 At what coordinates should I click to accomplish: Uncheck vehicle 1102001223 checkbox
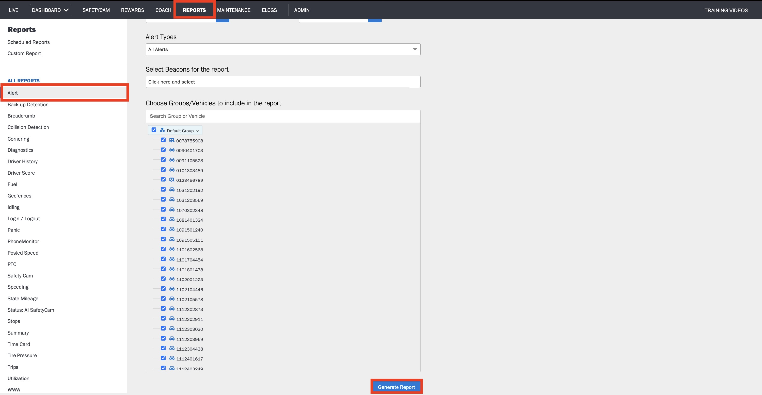[163, 279]
